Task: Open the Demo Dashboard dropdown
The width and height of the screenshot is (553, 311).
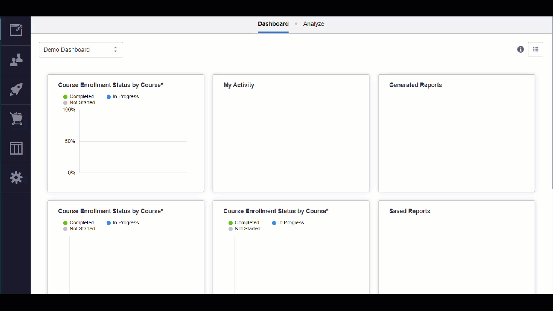Action: pos(81,50)
